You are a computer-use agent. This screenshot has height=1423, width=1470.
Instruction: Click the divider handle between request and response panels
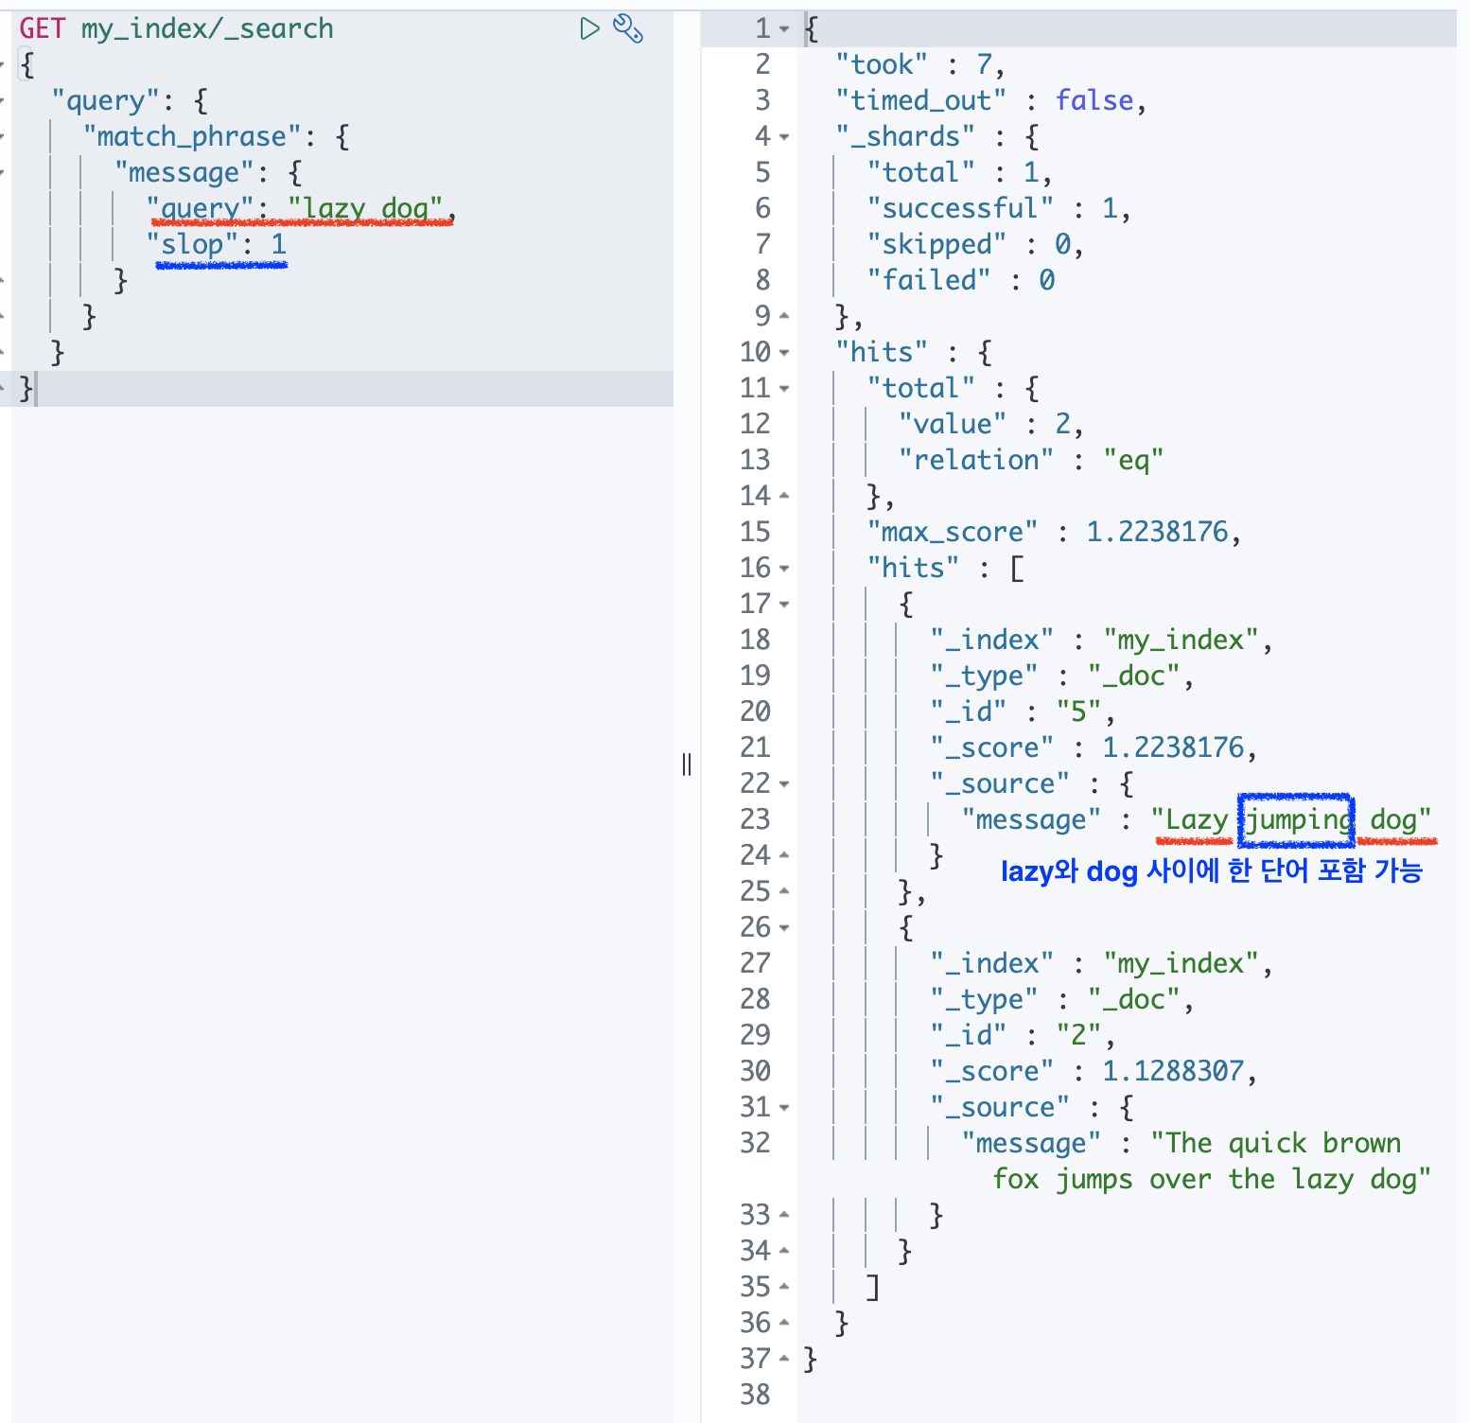(687, 765)
